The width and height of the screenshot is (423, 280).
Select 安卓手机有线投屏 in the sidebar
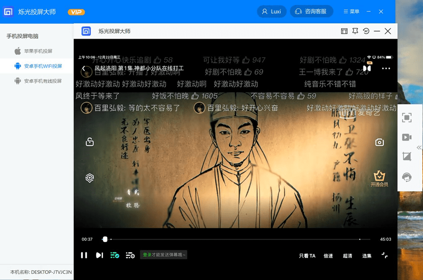[x=36, y=81]
